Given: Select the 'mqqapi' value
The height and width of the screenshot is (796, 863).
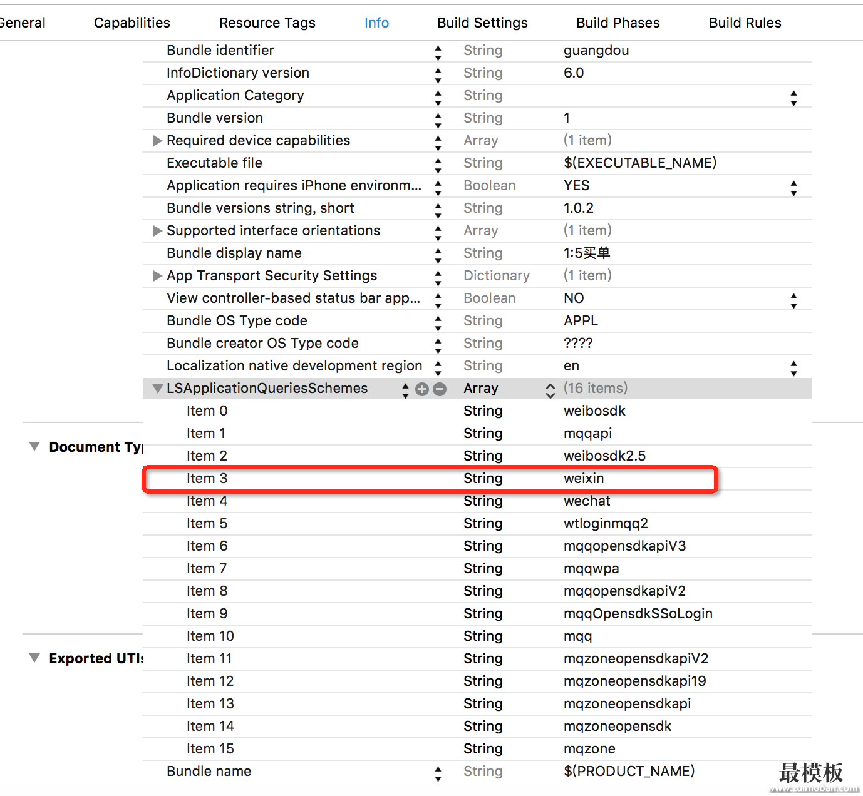Looking at the screenshot, I should coord(587,434).
